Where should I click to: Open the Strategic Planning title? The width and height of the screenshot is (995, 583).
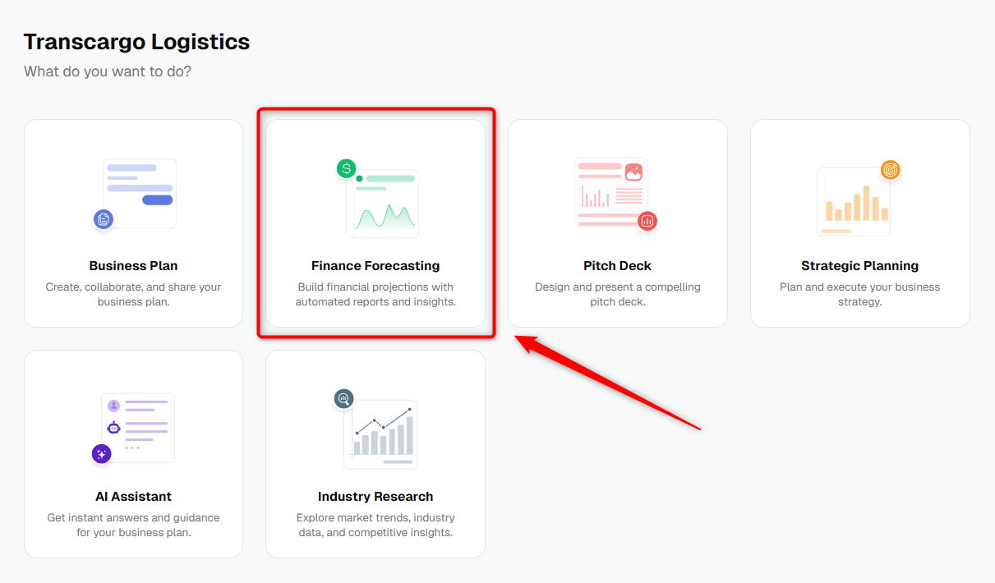click(x=860, y=266)
